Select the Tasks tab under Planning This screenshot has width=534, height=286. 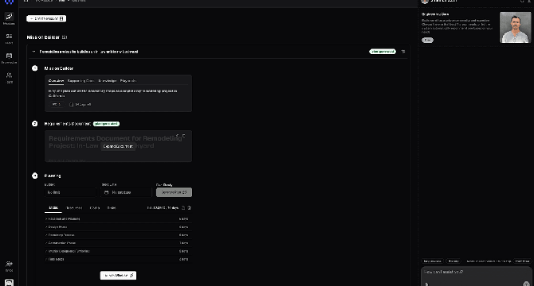pyautogui.click(x=53, y=207)
